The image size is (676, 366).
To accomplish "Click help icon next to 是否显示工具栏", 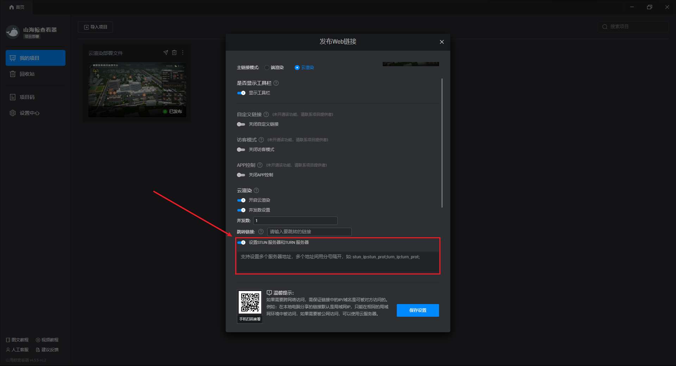I will [x=276, y=83].
